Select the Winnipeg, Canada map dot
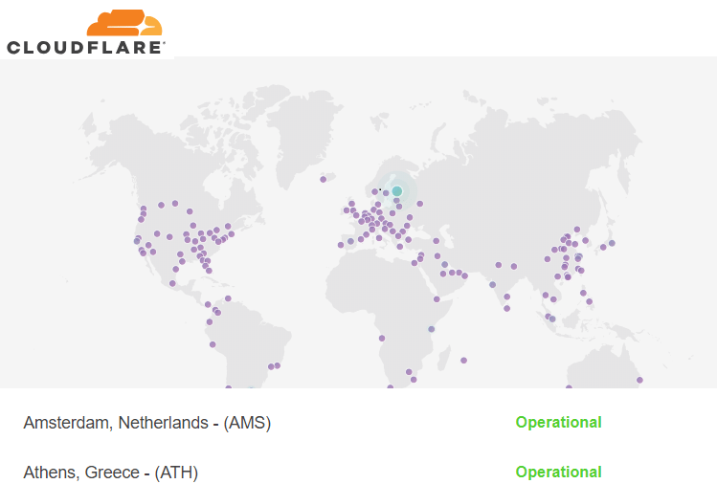This screenshot has width=717, height=484. click(190, 211)
